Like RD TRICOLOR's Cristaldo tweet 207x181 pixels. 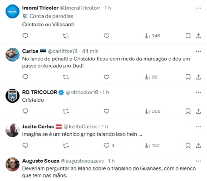(107, 111)
